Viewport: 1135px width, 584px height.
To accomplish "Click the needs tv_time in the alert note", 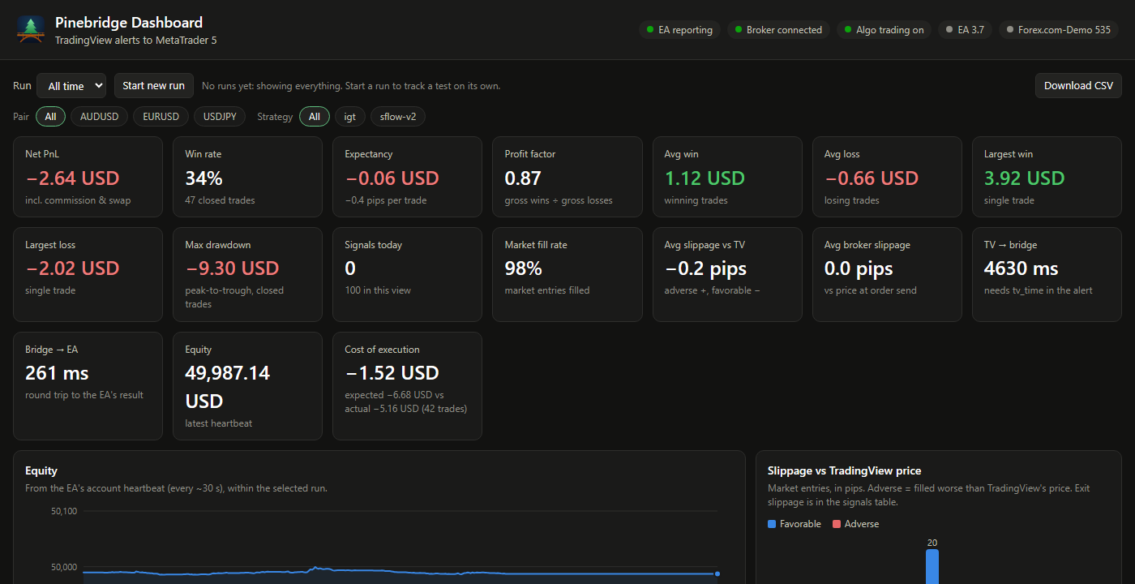I will [x=1039, y=290].
